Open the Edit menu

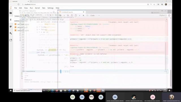coord(20,8)
